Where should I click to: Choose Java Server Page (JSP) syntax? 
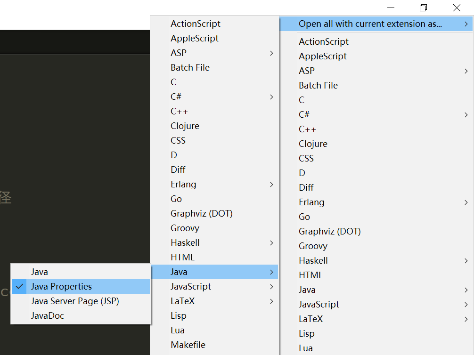coord(81,301)
